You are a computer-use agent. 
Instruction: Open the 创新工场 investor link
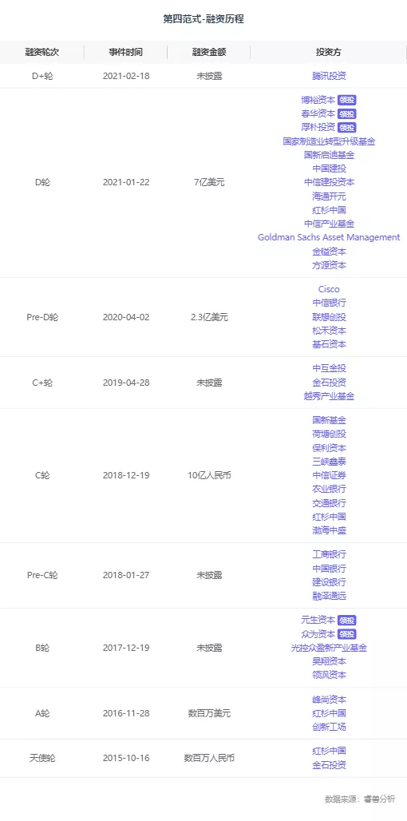pyautogui.click(x=329, y=727)
